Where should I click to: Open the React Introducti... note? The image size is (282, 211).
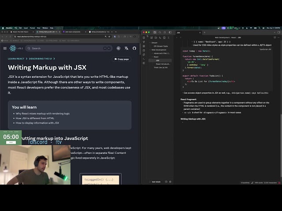pos(163,64)
